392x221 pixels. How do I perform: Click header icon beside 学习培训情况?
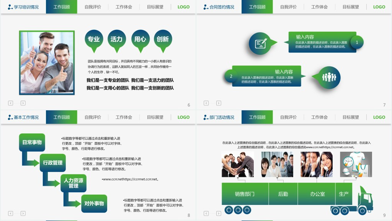[x=10, y=7]
